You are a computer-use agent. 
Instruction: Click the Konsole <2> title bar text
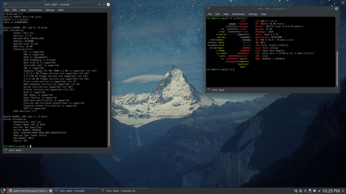(x=272, y=8)
